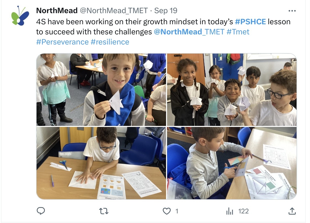Open the three-dot more options menu
310x223 pixels.
tap(292, 11)
